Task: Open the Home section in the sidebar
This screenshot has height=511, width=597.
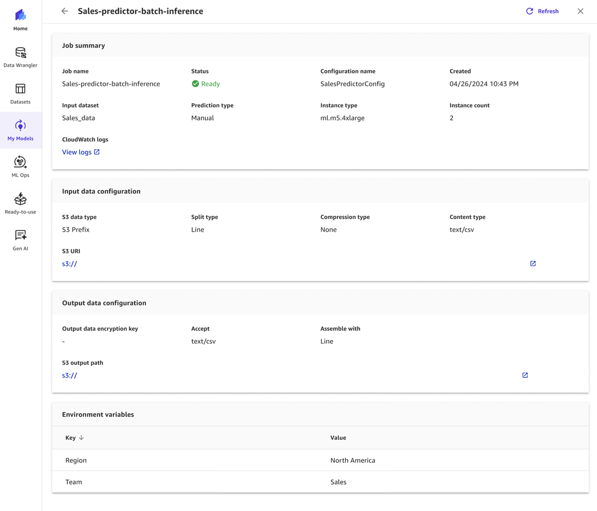Action: 20,18
